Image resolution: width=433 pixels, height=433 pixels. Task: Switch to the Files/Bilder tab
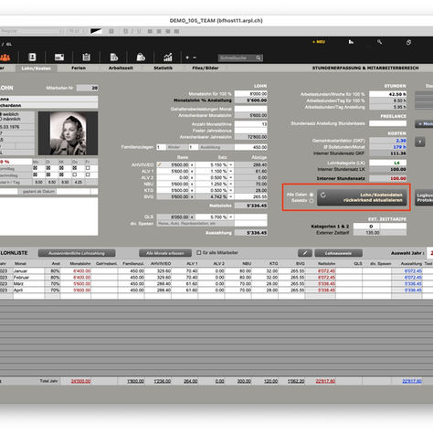(206, 68)
